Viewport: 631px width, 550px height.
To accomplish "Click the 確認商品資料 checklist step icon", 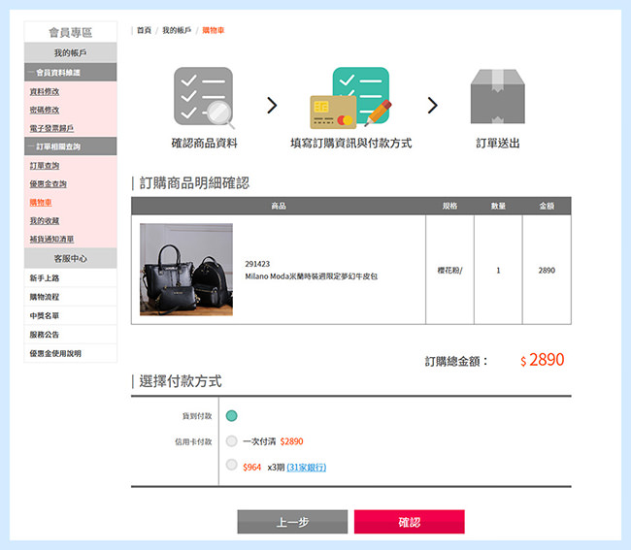I will 204,98.
